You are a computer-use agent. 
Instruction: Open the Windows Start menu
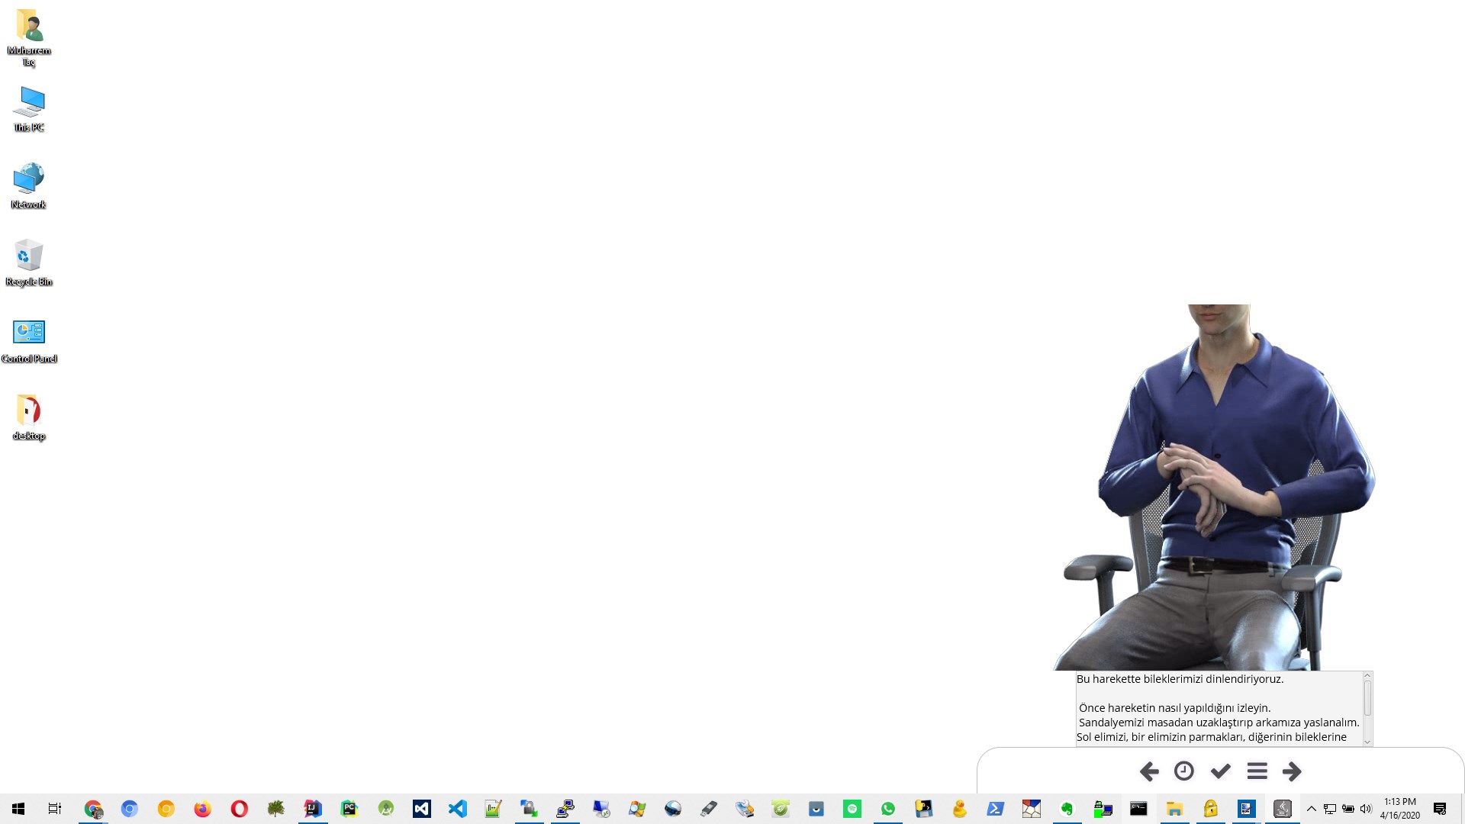point(18,809)
